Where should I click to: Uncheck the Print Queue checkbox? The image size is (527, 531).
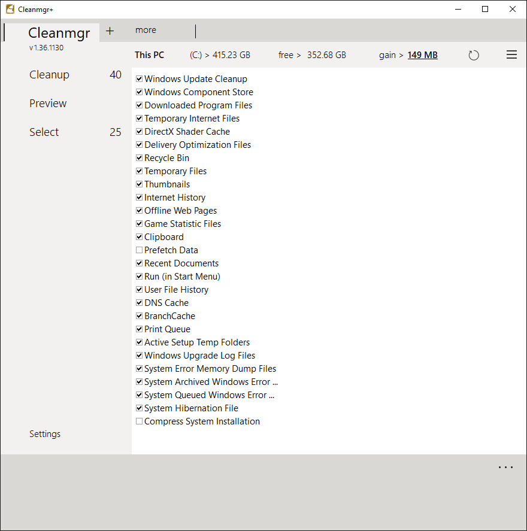click(139, 329)
